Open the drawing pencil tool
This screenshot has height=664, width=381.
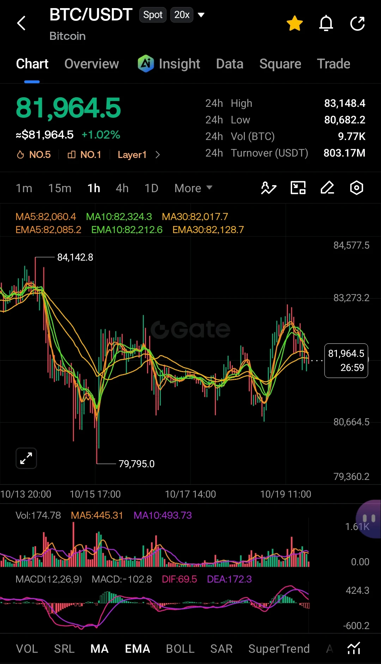click(327, 188)
